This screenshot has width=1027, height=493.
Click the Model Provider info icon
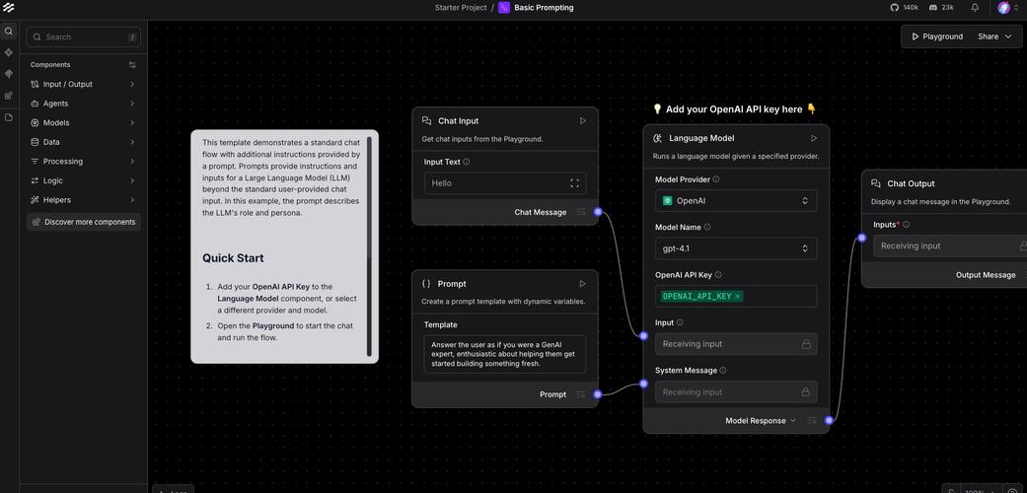pyautogui.click(x=716, y=179)
